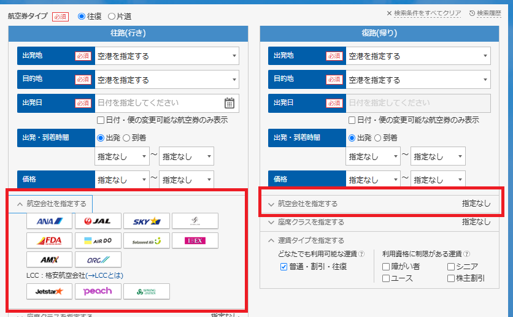
Task: Open the outbound 出発日 calendar icon
Action: click(229, 103)
